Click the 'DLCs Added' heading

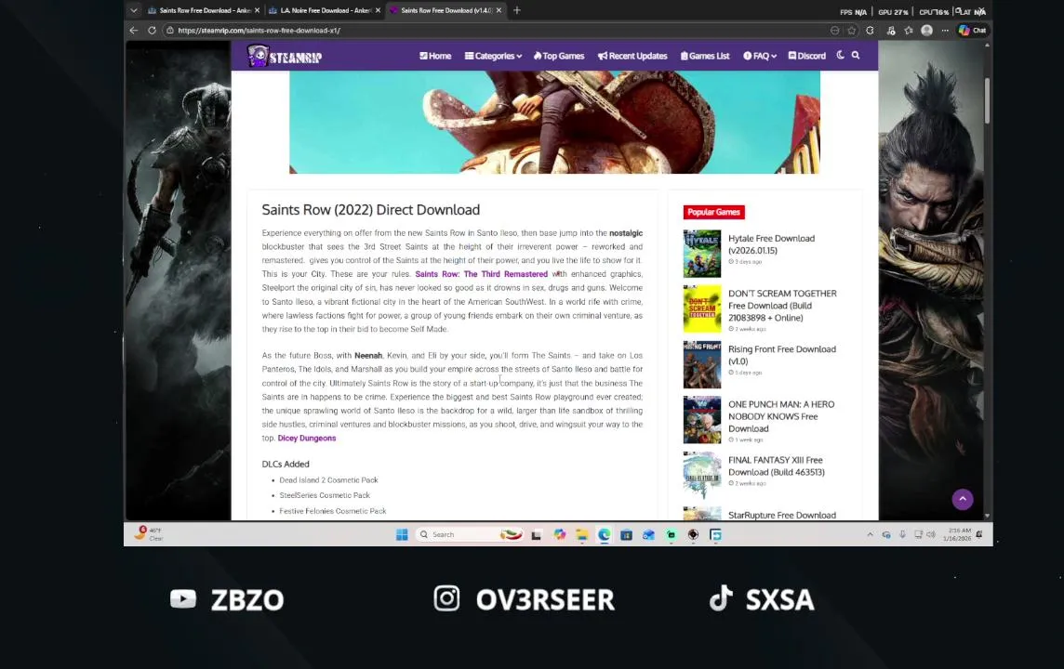[286, 464]
